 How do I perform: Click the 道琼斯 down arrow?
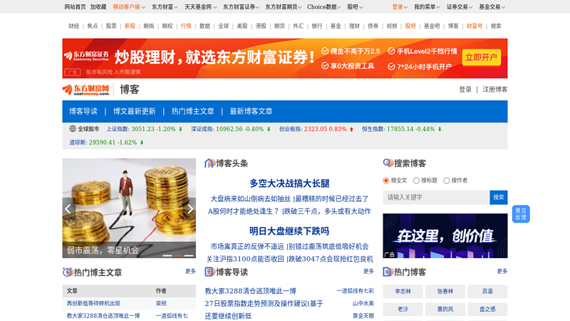click(x=142, y=143)
